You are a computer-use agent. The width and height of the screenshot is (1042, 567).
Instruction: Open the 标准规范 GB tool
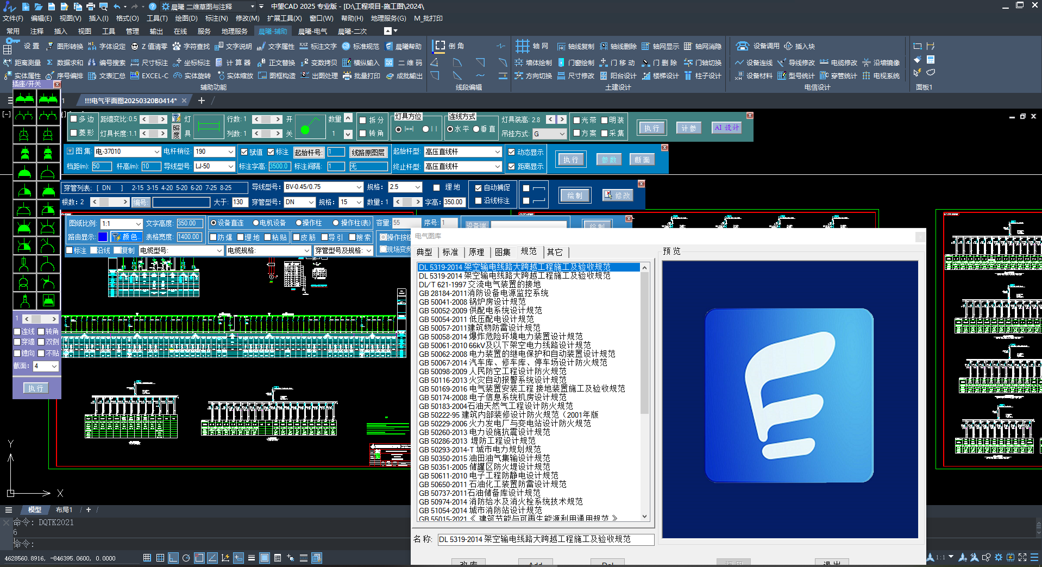pyautogui.click(x=361, y=47)
